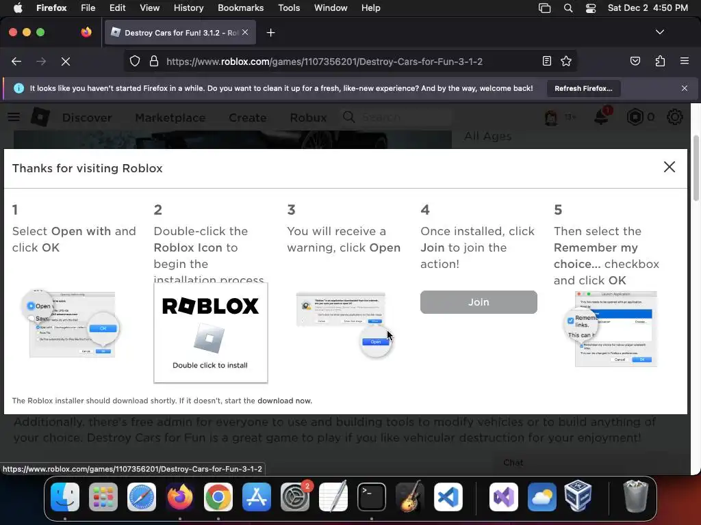Open the Chat panel at page bottom

point(513,463)
